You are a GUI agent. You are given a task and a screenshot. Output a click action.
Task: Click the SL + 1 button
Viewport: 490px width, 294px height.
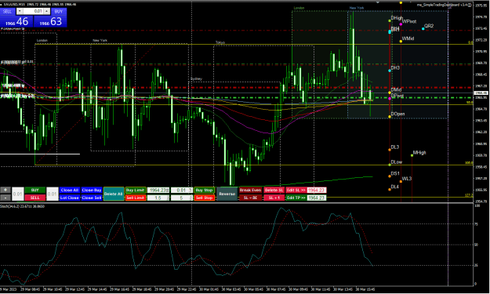[274, 198]
